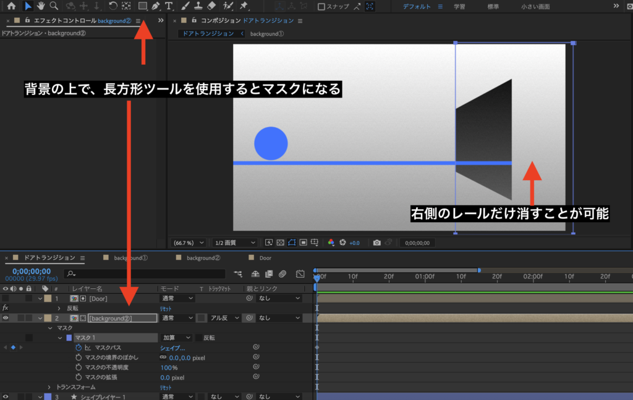Open the 1/2 画質 resolution dropdown
Viewport: 633px width, 400px height.
pyautogui.click(x=234, y=243)
